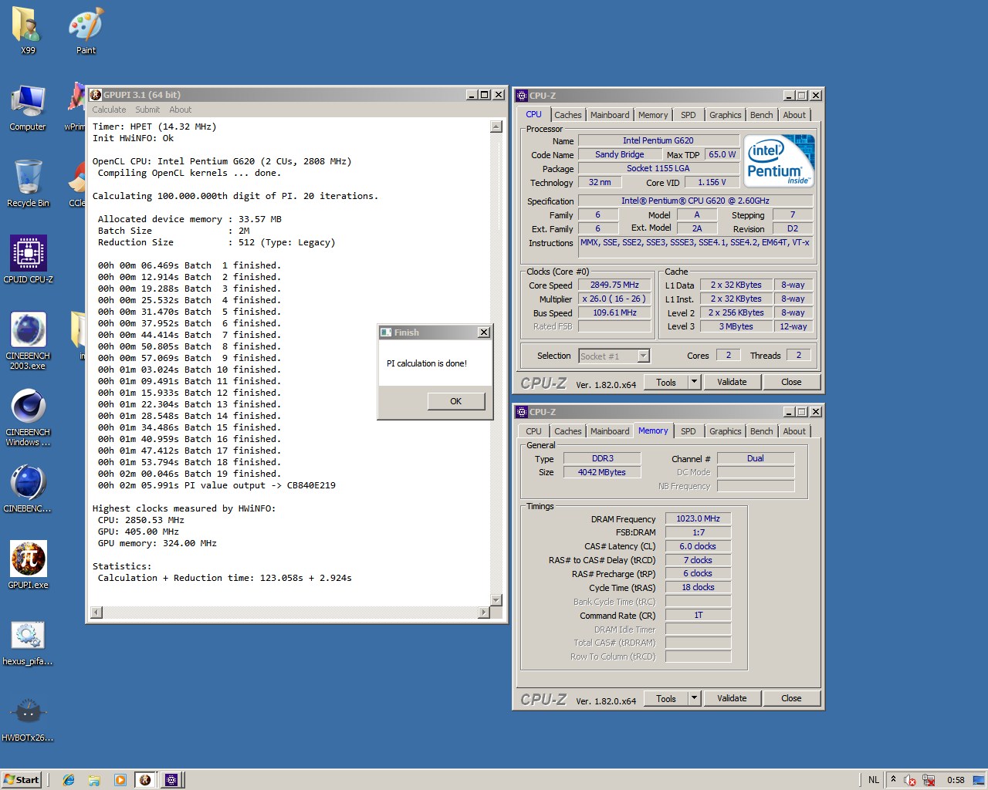Screen dimensions: 988x790
Task: Switch to Mainboard tab in top CPU-Z
Action: click(610, 115)
